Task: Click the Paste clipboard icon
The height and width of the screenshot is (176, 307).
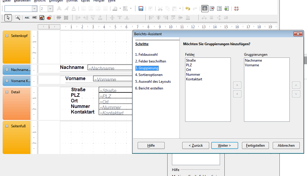Action: 175,9
